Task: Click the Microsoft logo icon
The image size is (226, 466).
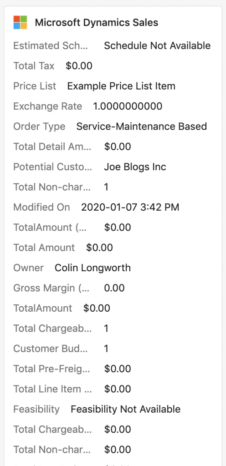Action: click(x=20, y=22)
